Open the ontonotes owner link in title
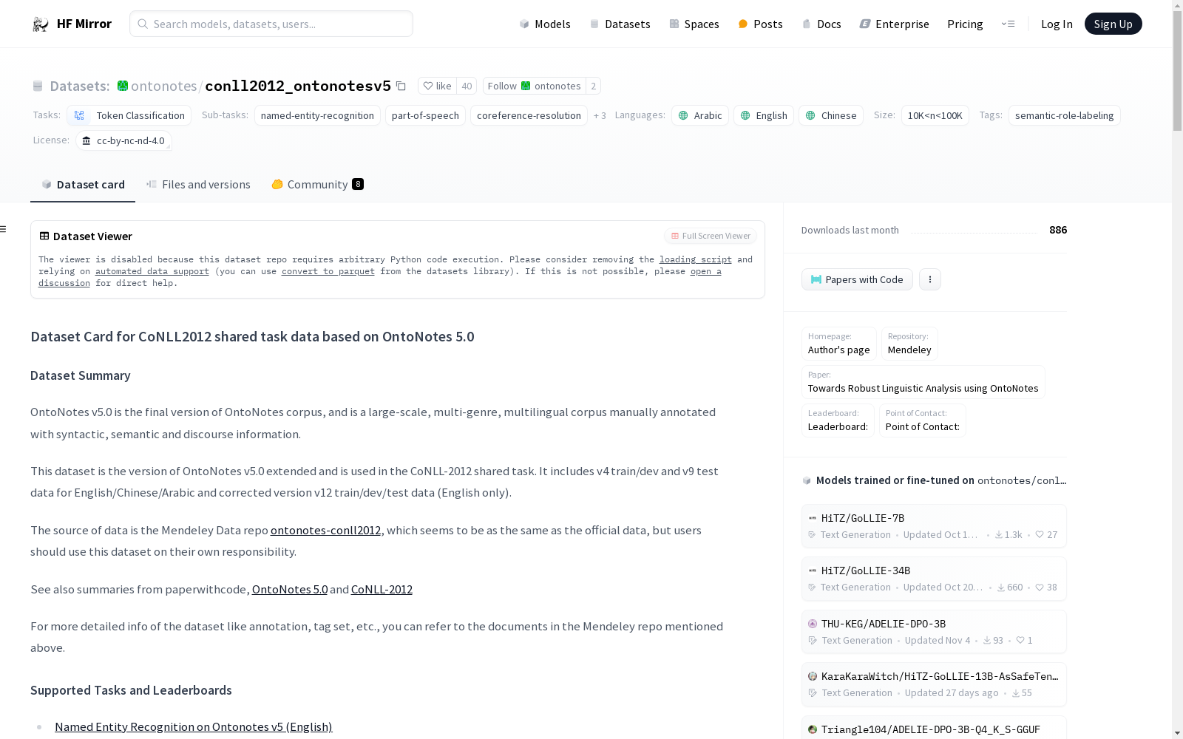The image size is (1183, 739). pyautogui.click(x=163, y=86)
